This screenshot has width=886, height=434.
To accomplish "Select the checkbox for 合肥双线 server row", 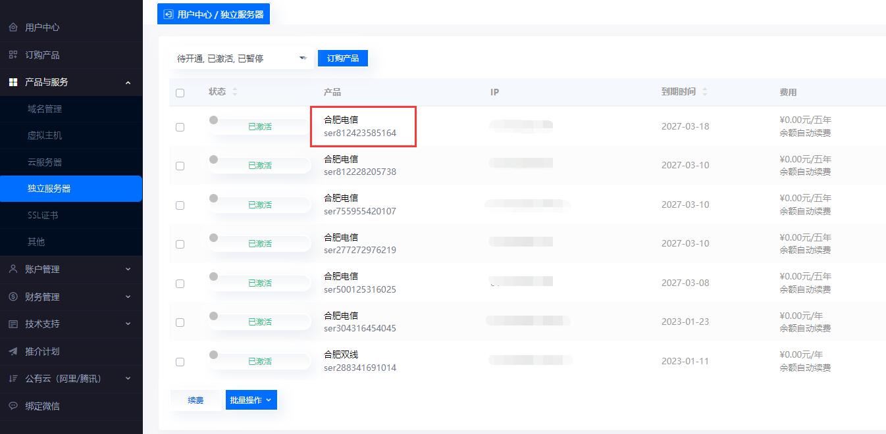I will click(x=180, y=362).
